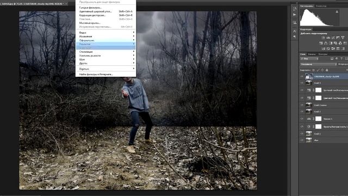The image size is (348, 196).
Task: Expand the Видео filter submenu
Action: [x=106, y=33]
